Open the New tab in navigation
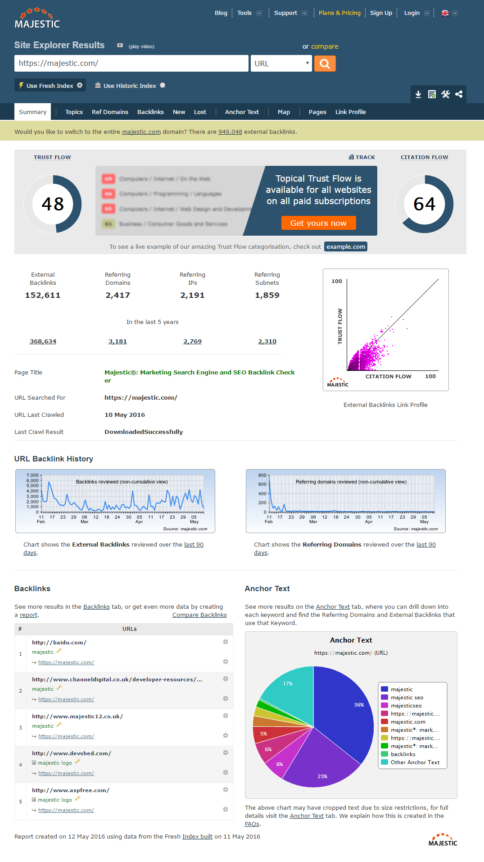 point(179,112)
